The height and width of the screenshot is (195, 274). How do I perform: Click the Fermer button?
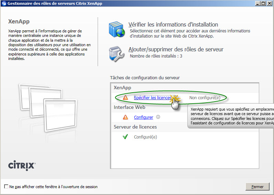coord(257,187)
